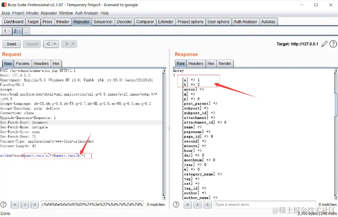Go to next response search match
Viewport: 338px width, 217px height.
pos(207,205)
